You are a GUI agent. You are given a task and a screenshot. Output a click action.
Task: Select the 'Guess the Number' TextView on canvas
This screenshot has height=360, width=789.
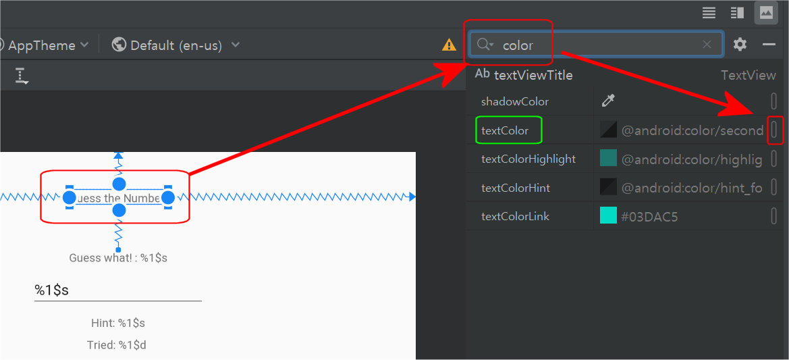point(119,199)
